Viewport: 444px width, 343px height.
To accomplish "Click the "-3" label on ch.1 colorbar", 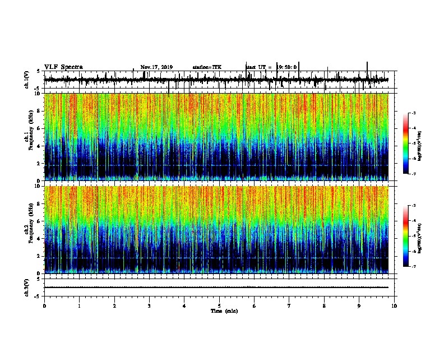I will 413,113.
